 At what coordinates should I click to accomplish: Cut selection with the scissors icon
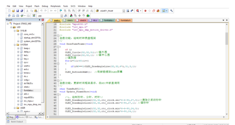point(27,11)
